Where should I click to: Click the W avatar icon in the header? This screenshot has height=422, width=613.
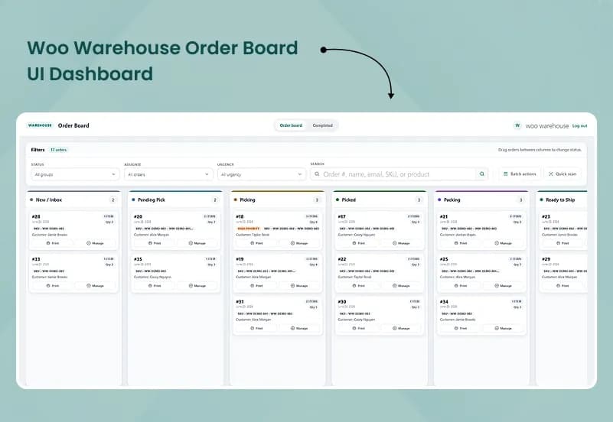pyautogui.click(x=517, y=125)
